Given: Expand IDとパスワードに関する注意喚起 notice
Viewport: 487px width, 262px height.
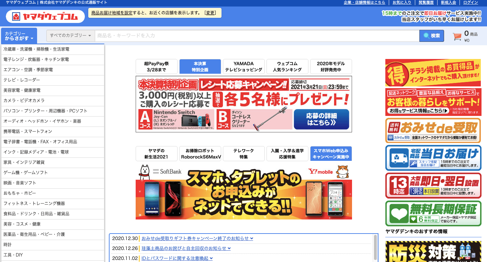Looking at the screenshot, I should click(x=177, y=258).
